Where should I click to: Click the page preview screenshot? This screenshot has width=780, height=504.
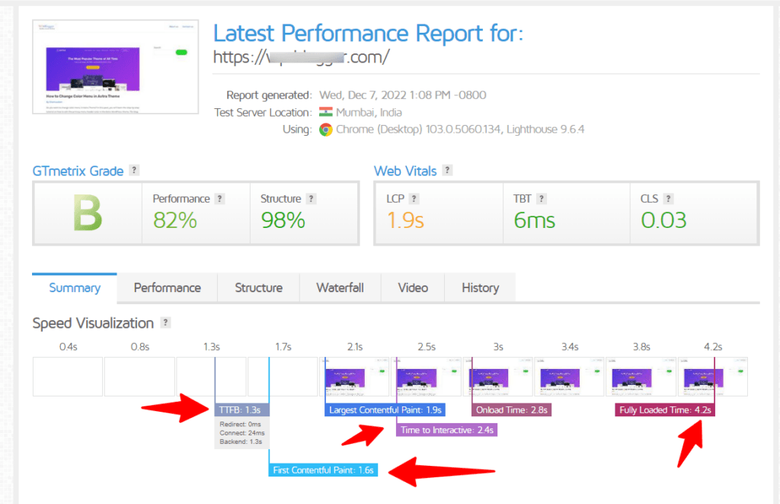click(114, 66)
